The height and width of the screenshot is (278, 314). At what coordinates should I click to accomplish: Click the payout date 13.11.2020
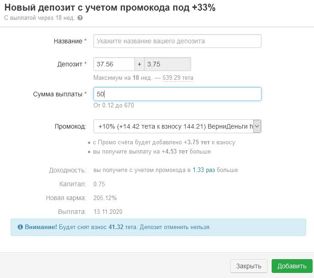pos(108,212)
